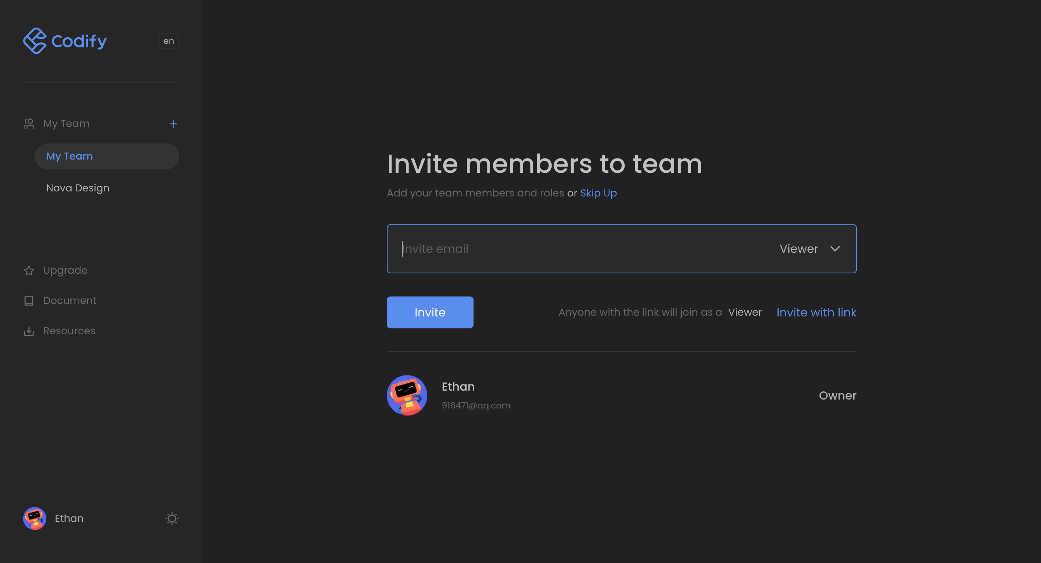
Task: Toggle light theme with sun icon
Action: pos(172,518)
